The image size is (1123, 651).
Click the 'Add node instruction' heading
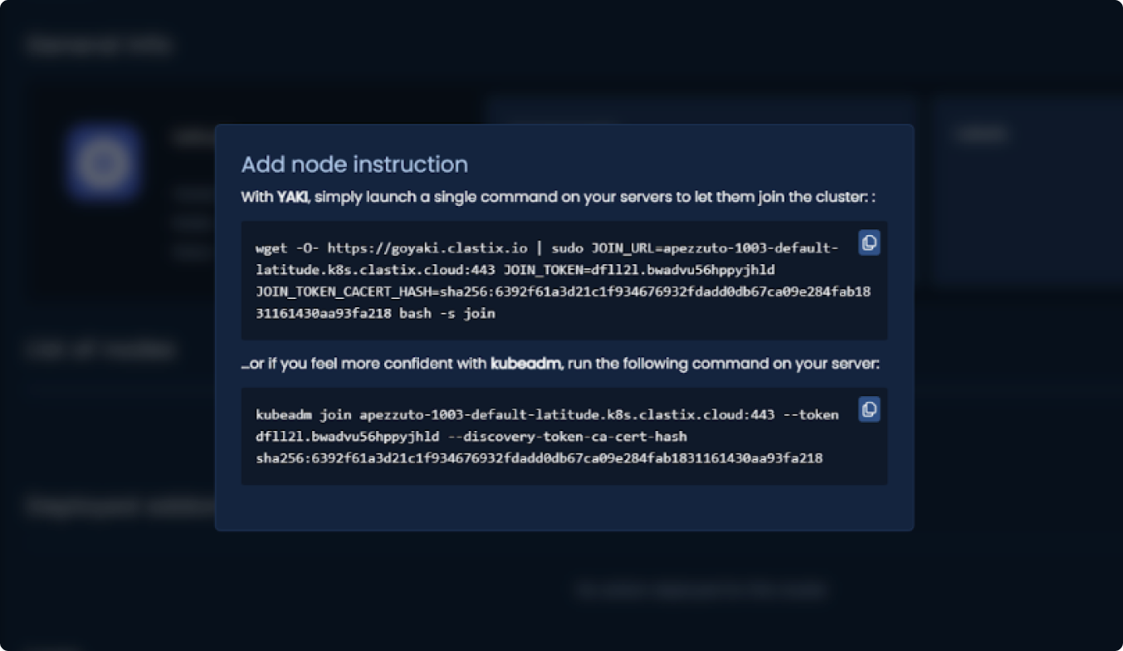[x=354, y=164]
